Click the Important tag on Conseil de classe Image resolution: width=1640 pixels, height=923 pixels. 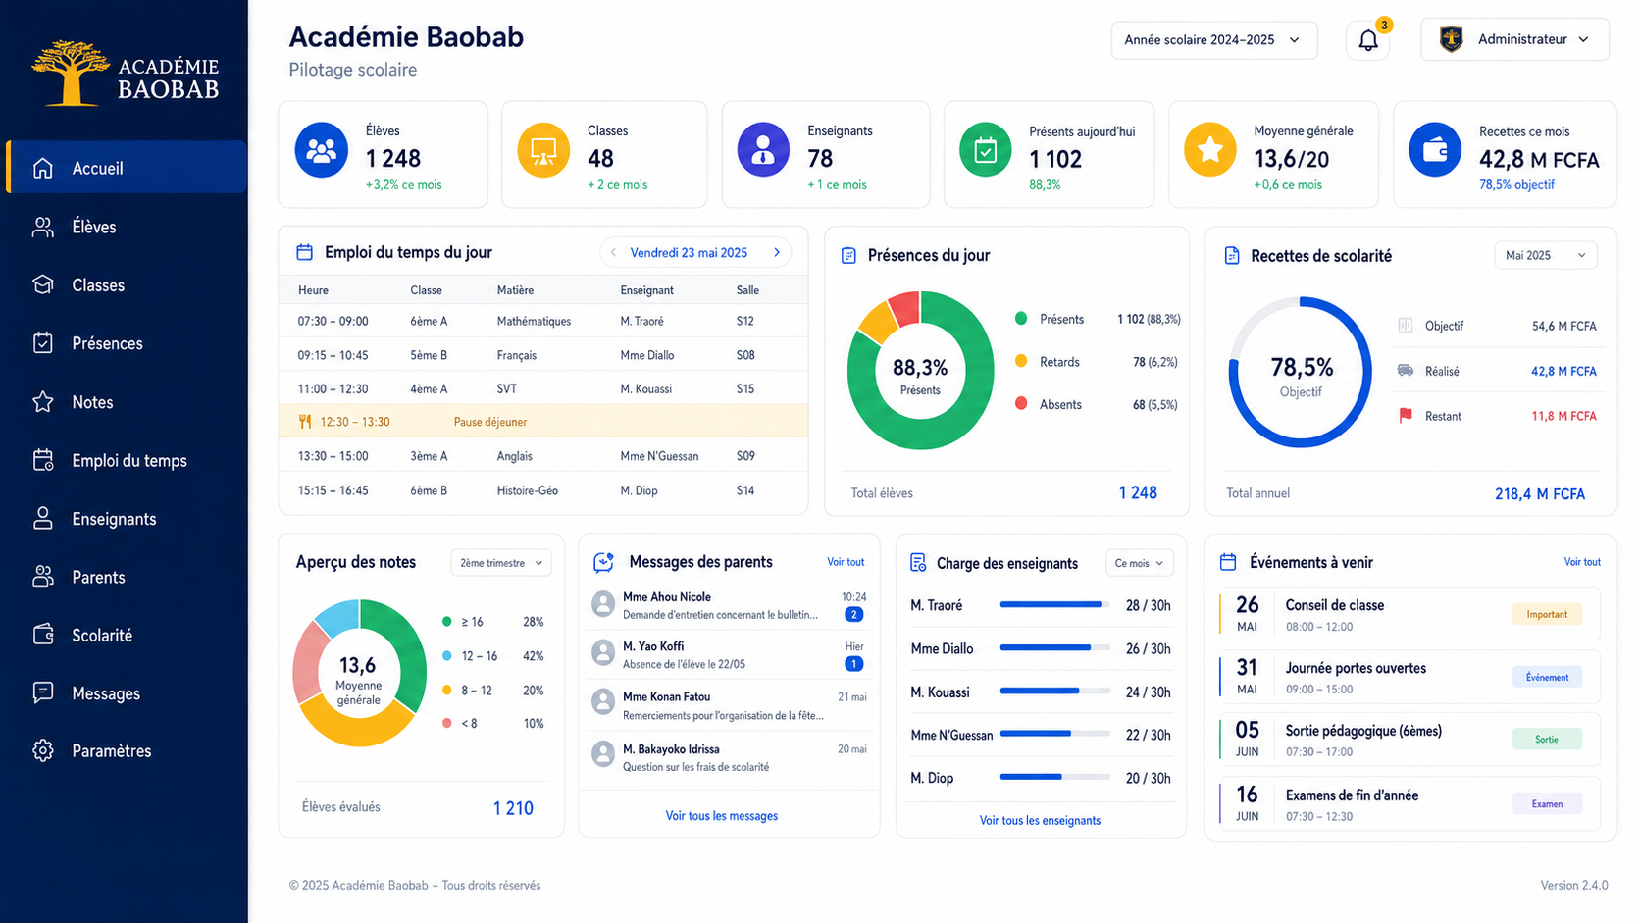(1547, 615)
